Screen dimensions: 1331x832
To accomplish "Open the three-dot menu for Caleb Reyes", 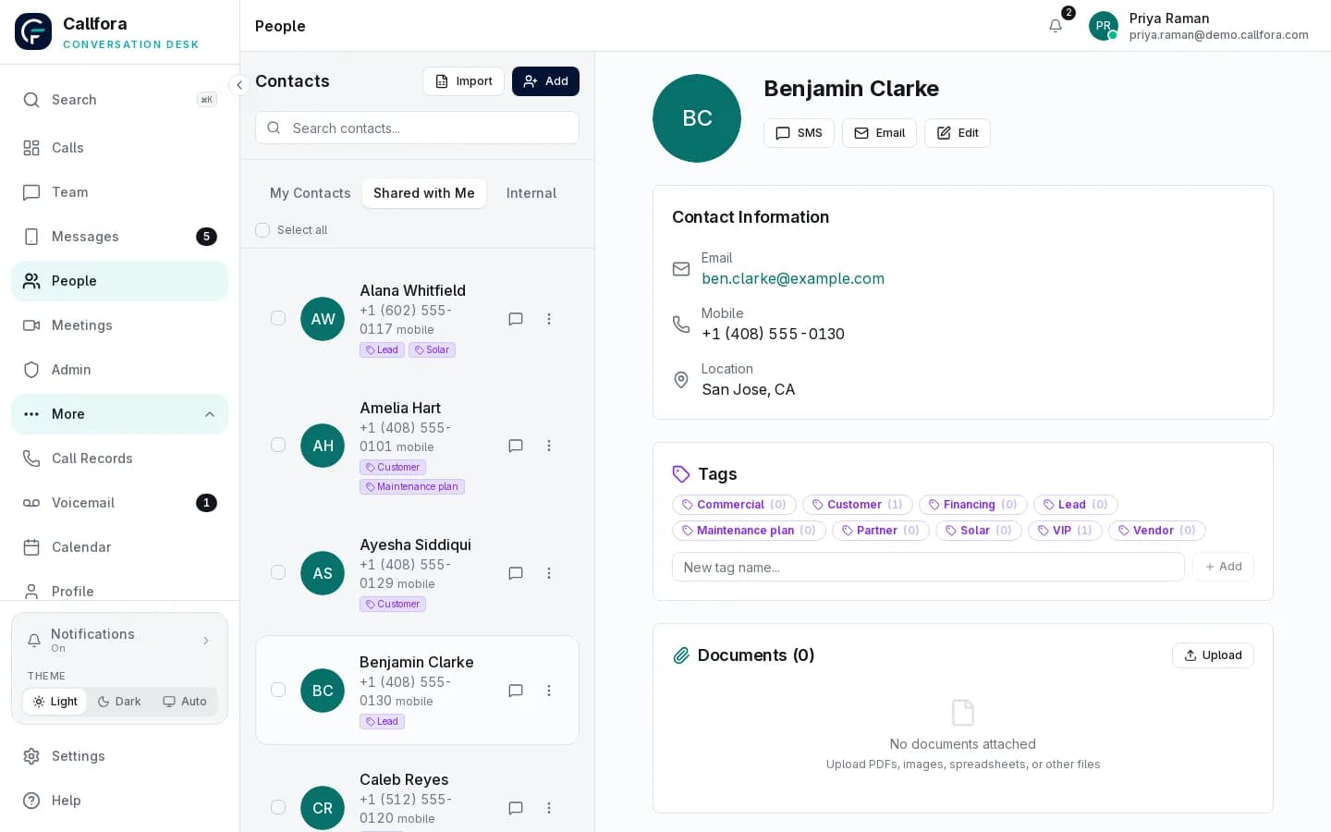I will [x=549, y=808].
